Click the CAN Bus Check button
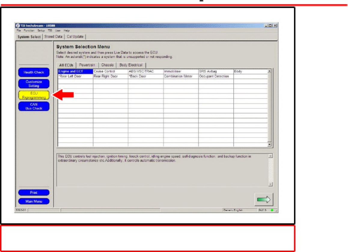The image size is (348, 252). click(x=34, y=106)
